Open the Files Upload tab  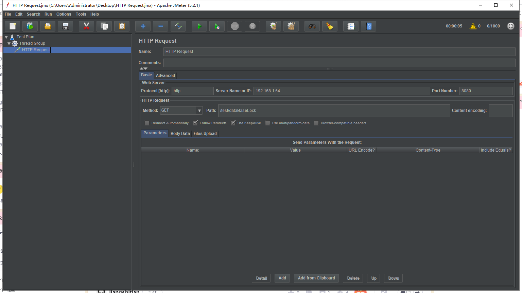tap(205, 133)
